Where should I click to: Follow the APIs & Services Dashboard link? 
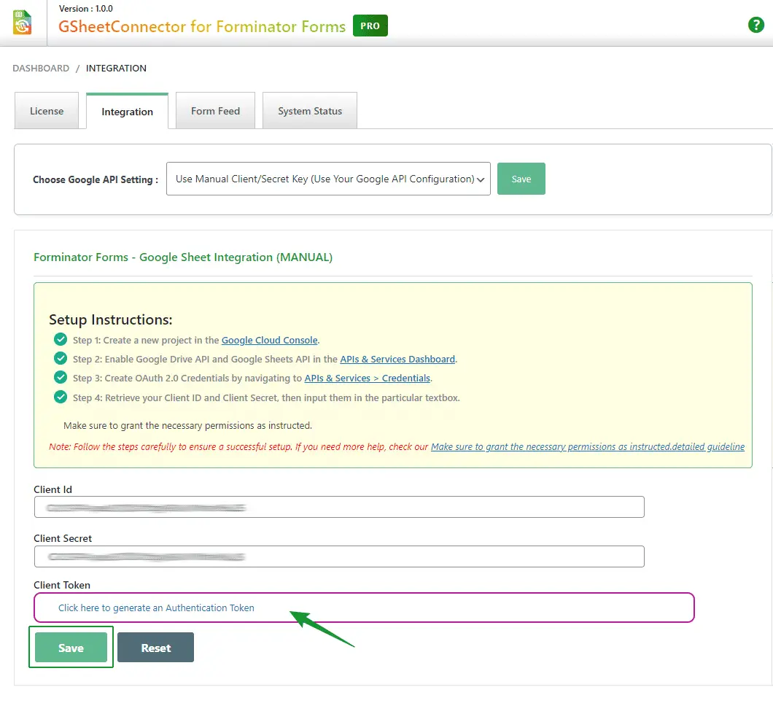point(397,359)
